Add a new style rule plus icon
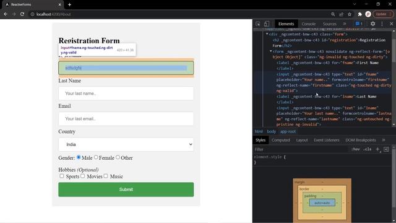Screen dimensions: 396x223 coord(378,149)
